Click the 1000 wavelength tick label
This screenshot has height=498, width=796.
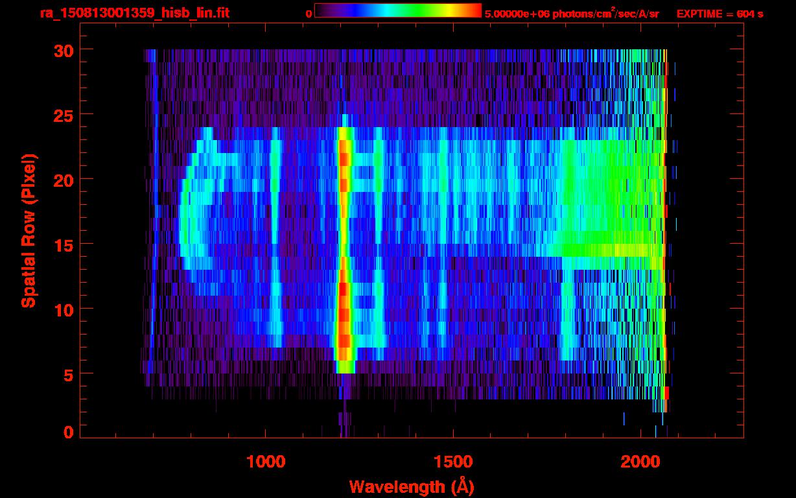click(x=265, y=462)
